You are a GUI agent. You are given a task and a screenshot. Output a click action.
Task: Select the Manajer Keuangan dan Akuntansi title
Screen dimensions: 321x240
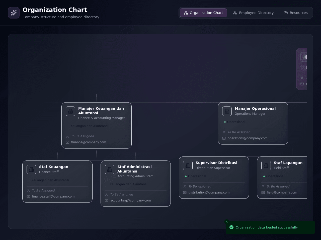point(101,111)
